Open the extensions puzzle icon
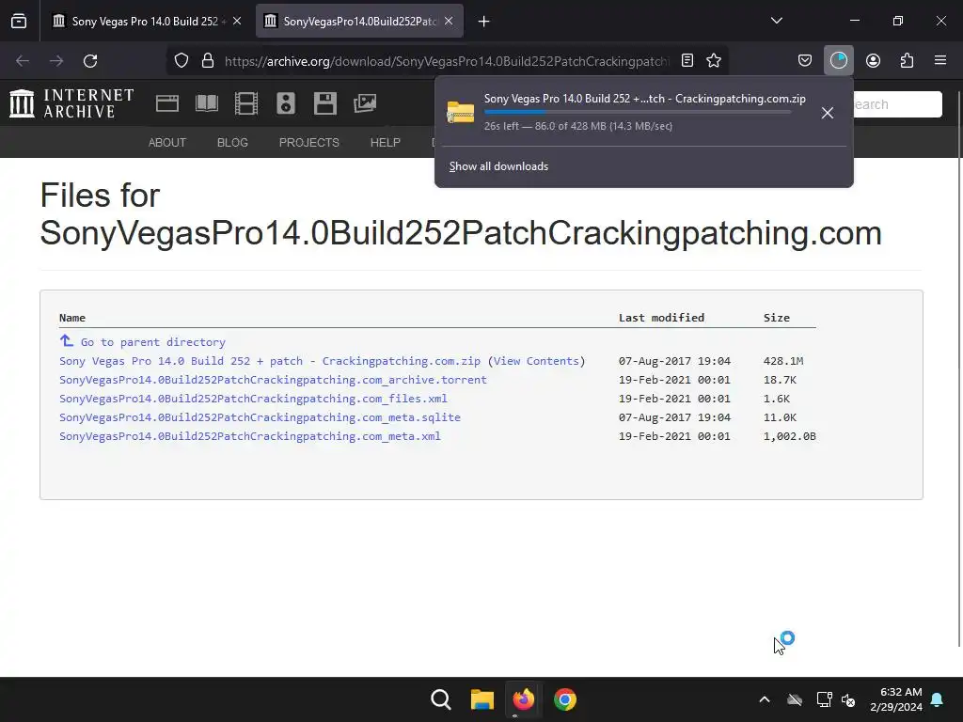This screenshot has width=963, height=722. coord(907,60)
